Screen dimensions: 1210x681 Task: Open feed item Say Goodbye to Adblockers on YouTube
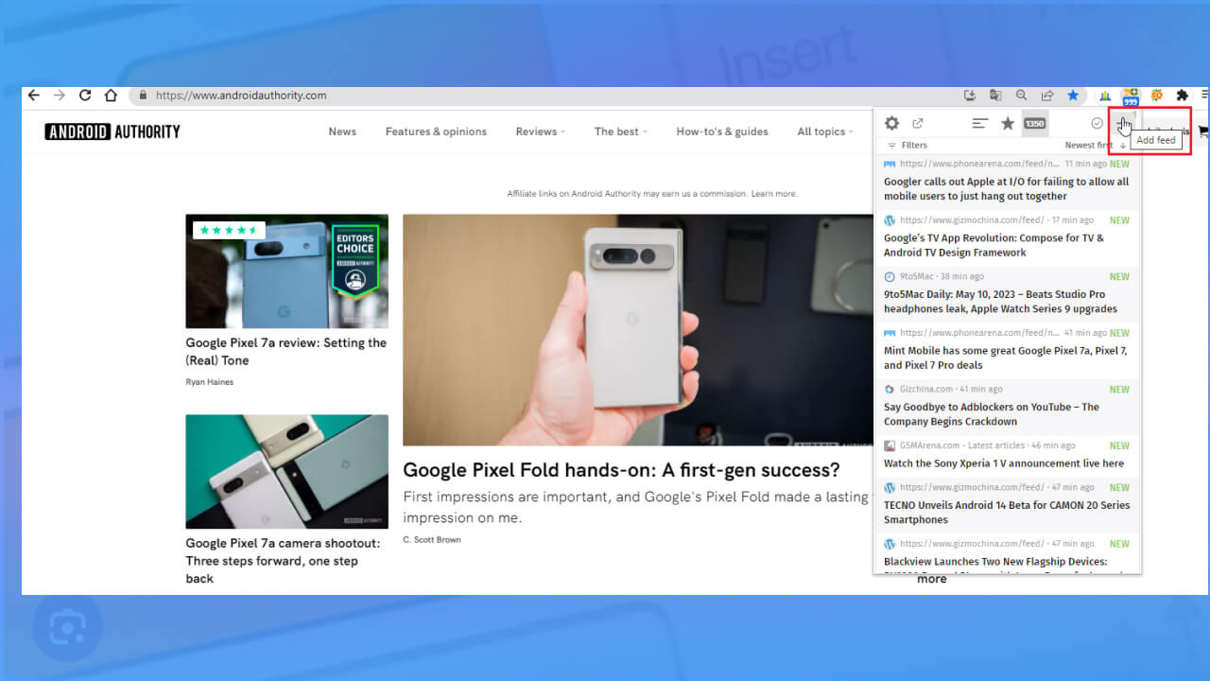[991, 414]
